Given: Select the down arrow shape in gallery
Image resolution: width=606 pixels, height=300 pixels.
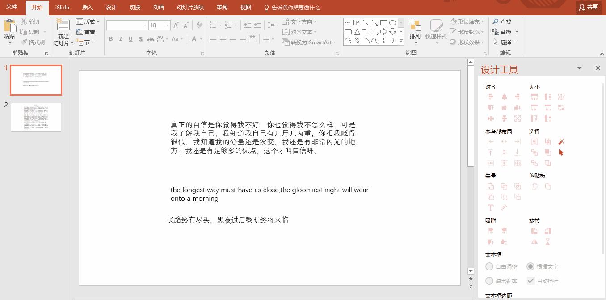Looking at the screenshot, I should click(392, 32).
